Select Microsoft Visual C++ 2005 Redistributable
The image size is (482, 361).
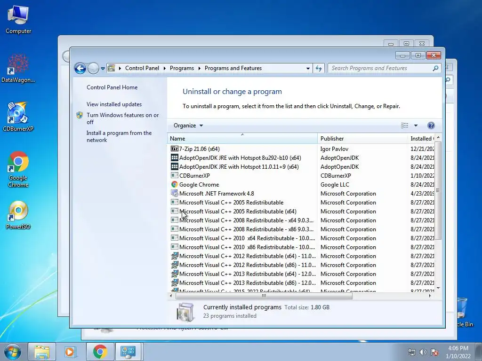231,203
